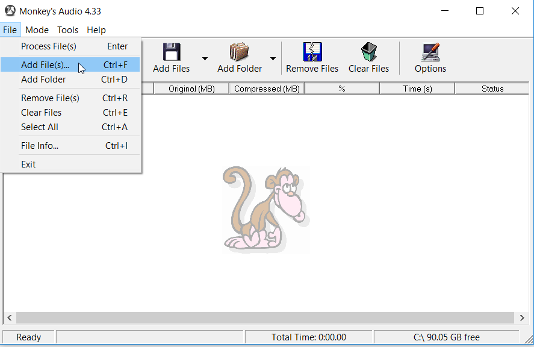534x347 pixels.
Task: Click the Clear Files trash bin icon
Action: point(369,52)
